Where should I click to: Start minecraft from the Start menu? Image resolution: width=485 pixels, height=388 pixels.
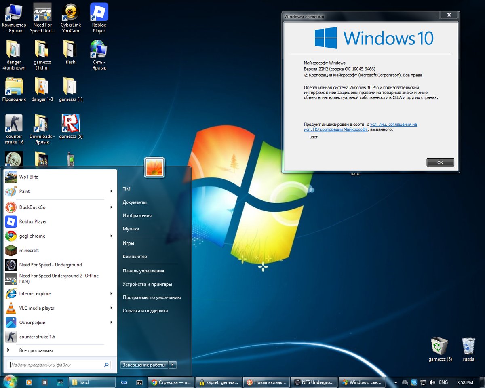[60, 251]
